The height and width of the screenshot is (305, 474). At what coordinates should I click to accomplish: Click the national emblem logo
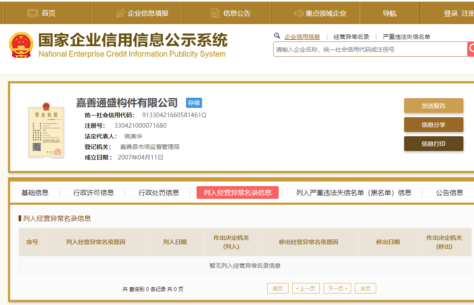[x=21, y=45]
